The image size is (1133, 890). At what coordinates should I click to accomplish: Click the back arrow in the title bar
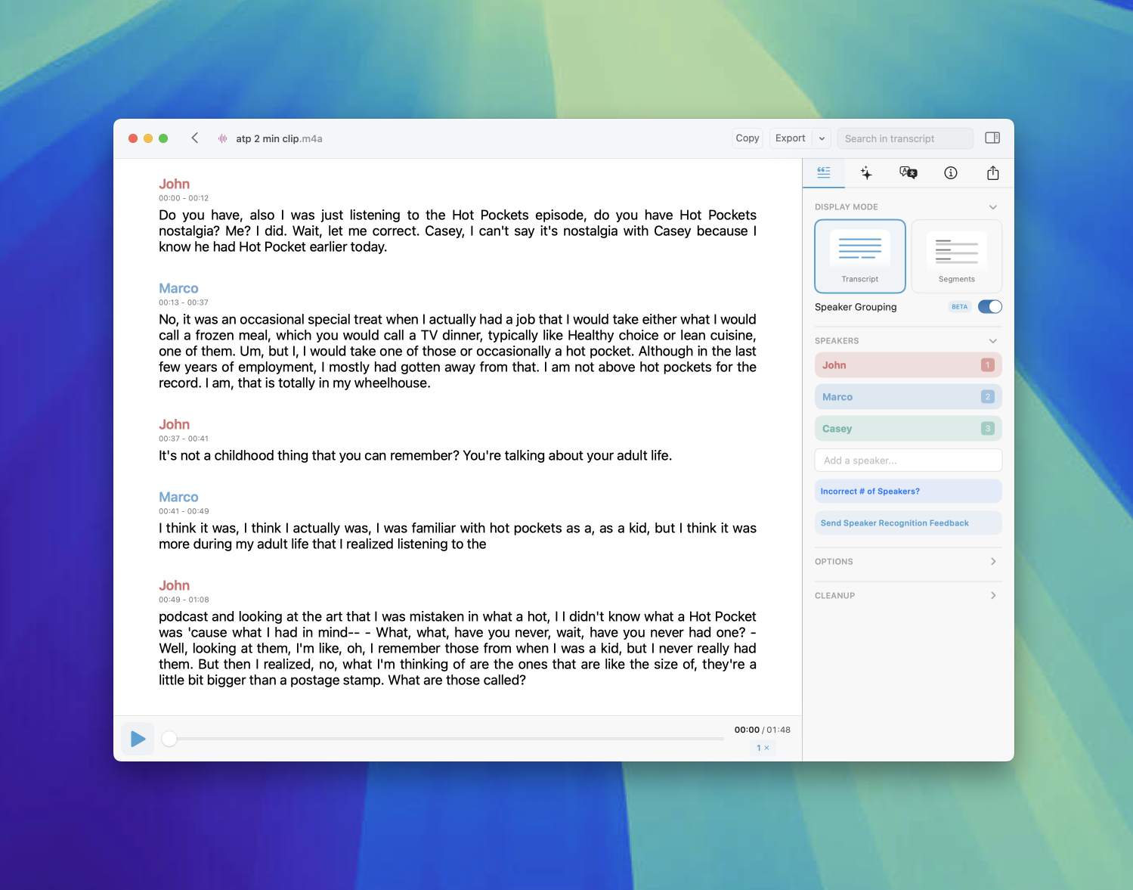coord(195,138)
